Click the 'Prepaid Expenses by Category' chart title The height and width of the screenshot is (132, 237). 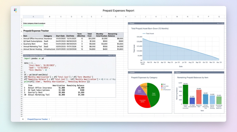coord(144,77)
